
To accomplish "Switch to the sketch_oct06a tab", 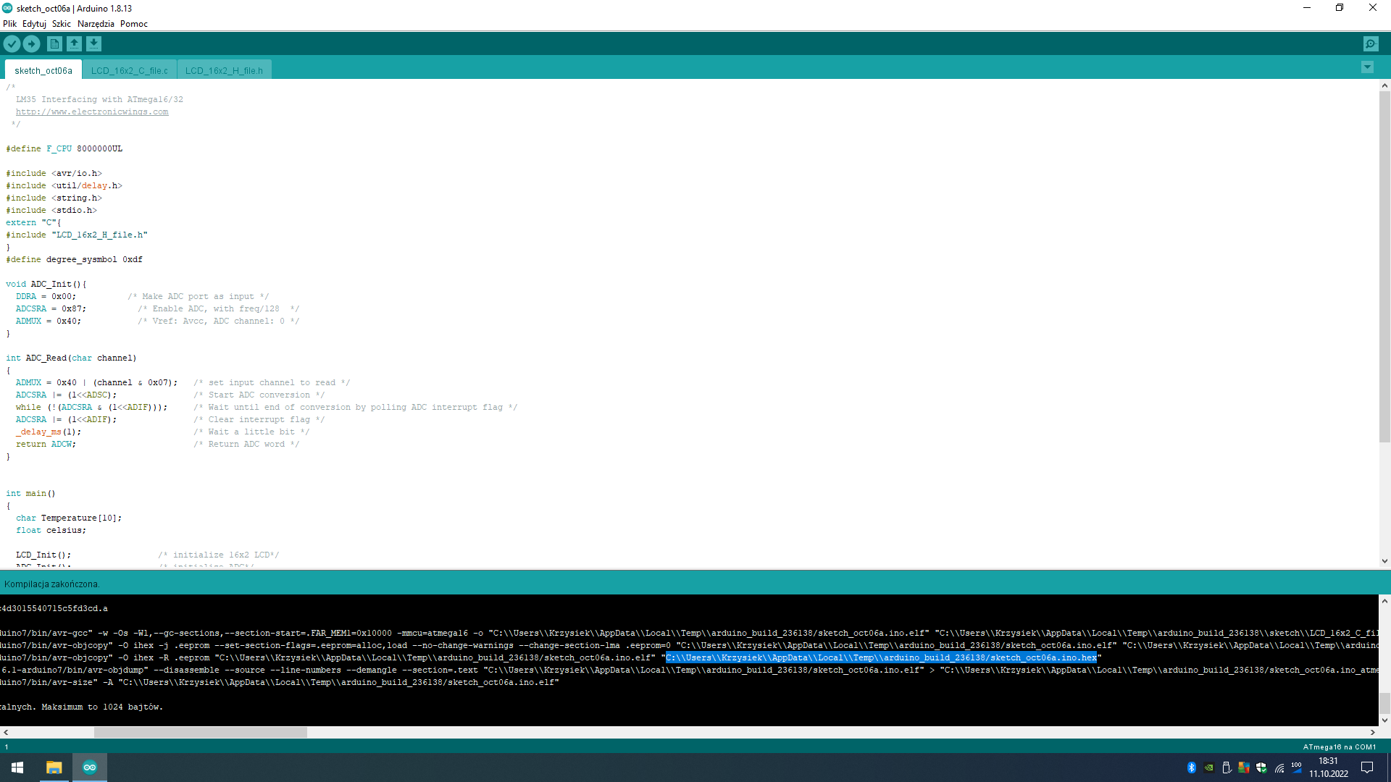I will click(x=43, y=70).
